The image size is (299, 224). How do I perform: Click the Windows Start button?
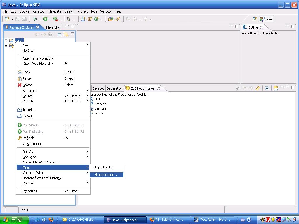click(x=15, y=220)
